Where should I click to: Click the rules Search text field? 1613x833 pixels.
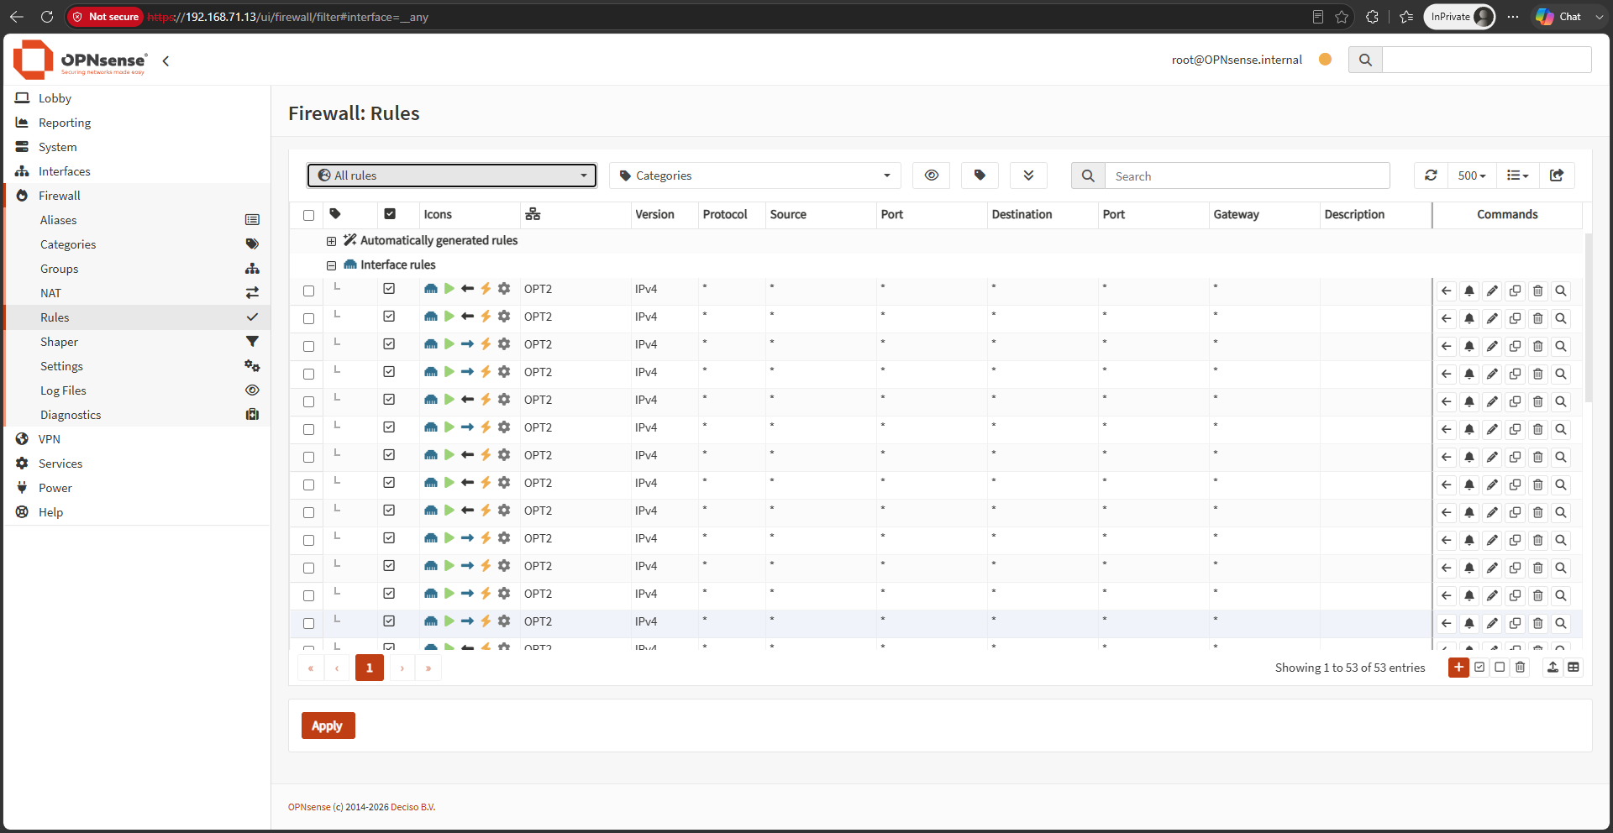tap(1247, 176)
